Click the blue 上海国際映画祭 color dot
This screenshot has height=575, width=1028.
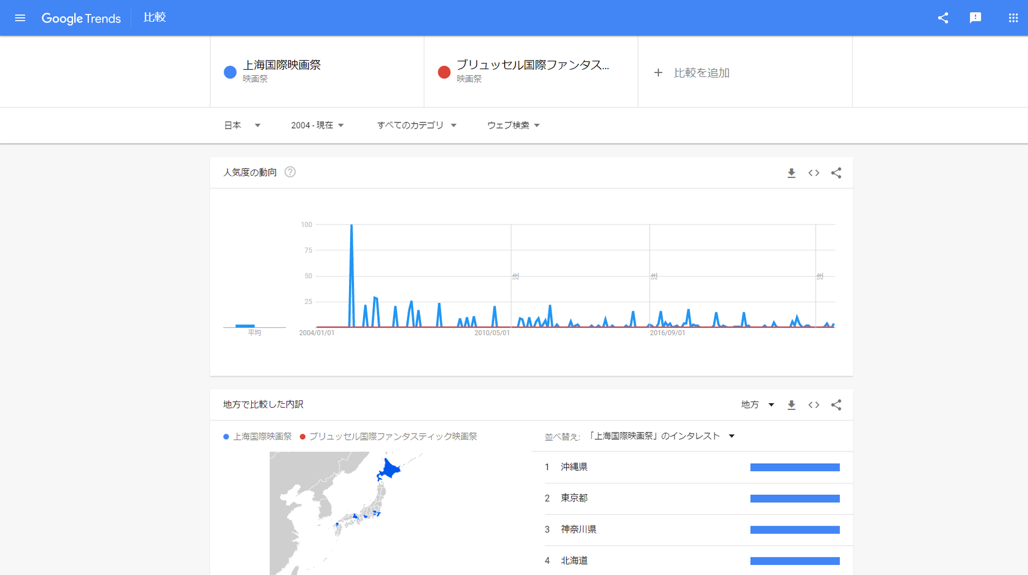pyautogui.click(x=230, y=72)
